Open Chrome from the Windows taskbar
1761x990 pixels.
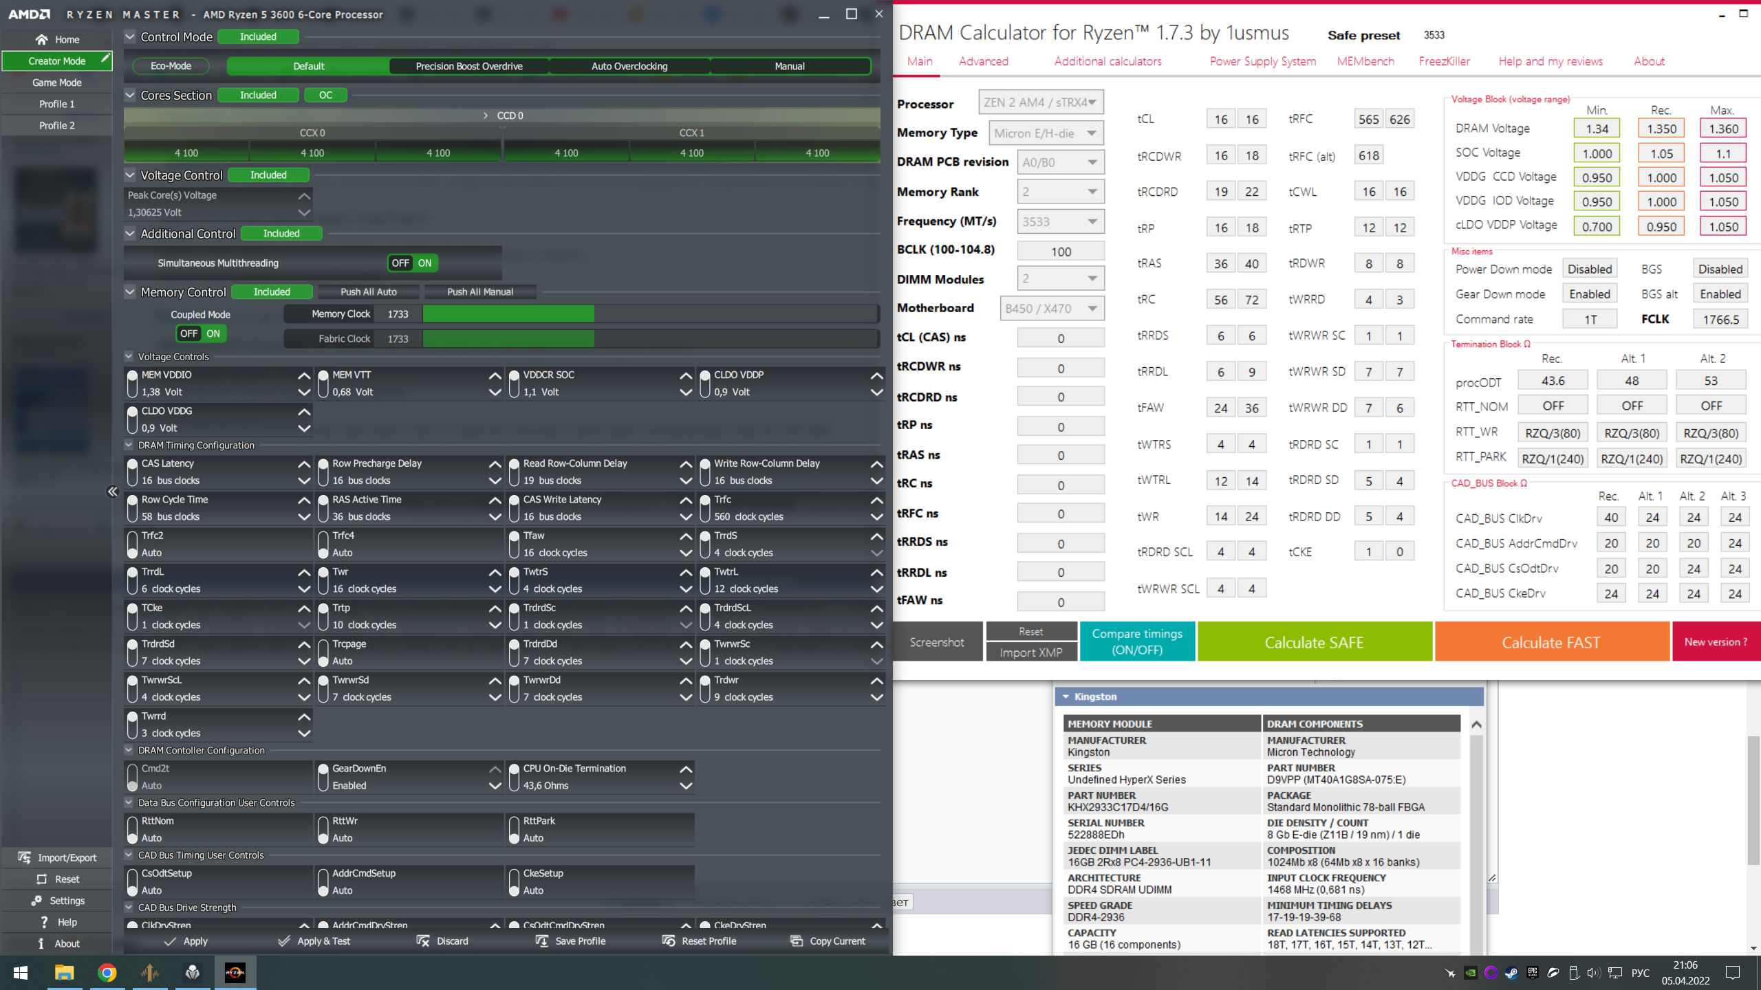[x=107, y=972]
